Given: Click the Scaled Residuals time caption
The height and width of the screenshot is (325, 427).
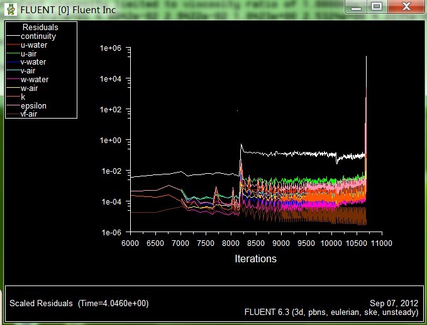Looking at the screenshot, I should point(79,303).
